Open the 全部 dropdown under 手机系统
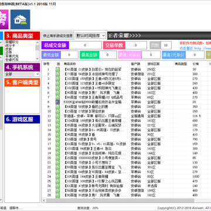The width and height of the screenshot is (211, 211). [x=22, y=74]
